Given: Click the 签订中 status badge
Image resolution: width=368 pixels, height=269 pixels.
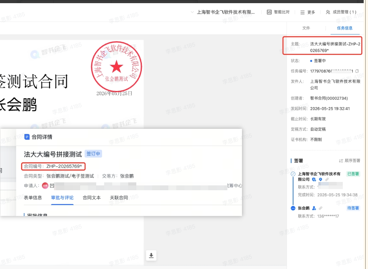Looking at the screenshot, I should pos(93,154).
